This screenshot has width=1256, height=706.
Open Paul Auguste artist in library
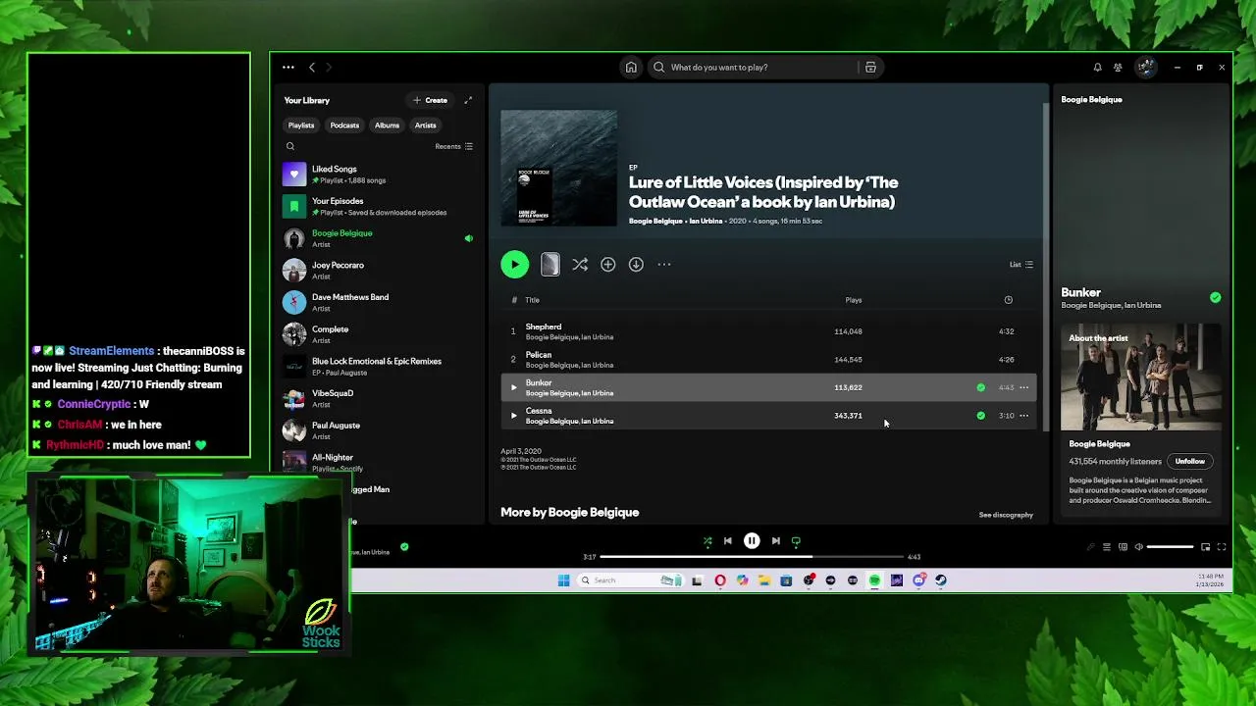pos(379,430)
